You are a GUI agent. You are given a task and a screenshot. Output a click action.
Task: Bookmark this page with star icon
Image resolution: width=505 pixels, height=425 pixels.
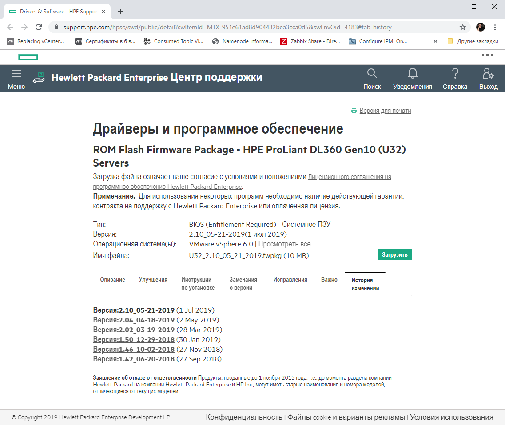(x=463, y=27)
